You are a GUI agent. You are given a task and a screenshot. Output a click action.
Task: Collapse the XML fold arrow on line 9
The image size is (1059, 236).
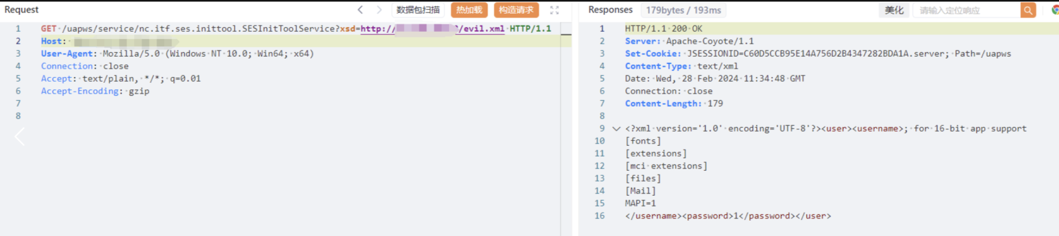pos(616,129)
